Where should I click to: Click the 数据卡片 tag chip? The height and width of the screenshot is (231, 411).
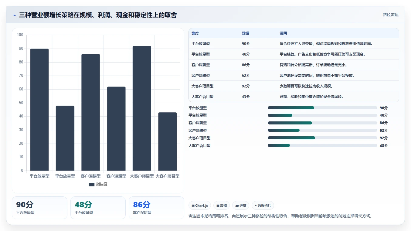[263, 206]
